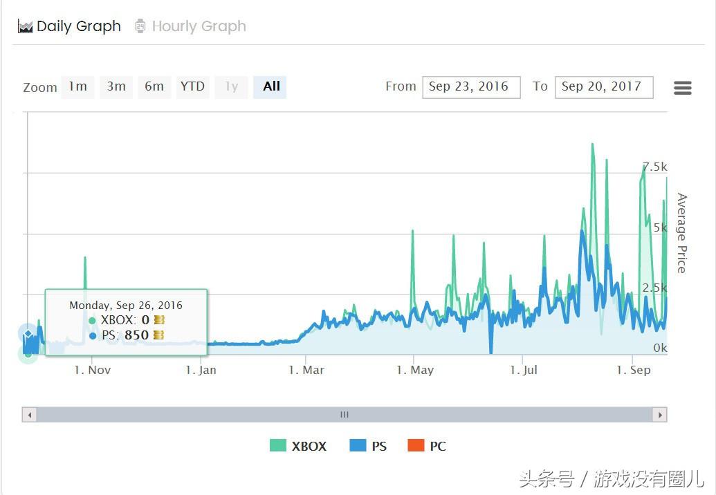Viewport: 716px width, 495px height.
Task: Click the 0k price axis label
Action: (x=660, y=348)
